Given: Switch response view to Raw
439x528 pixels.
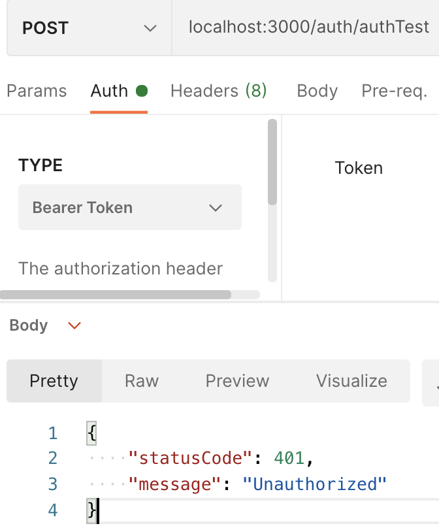Looking at the screenshot, I should click(142, 381).
